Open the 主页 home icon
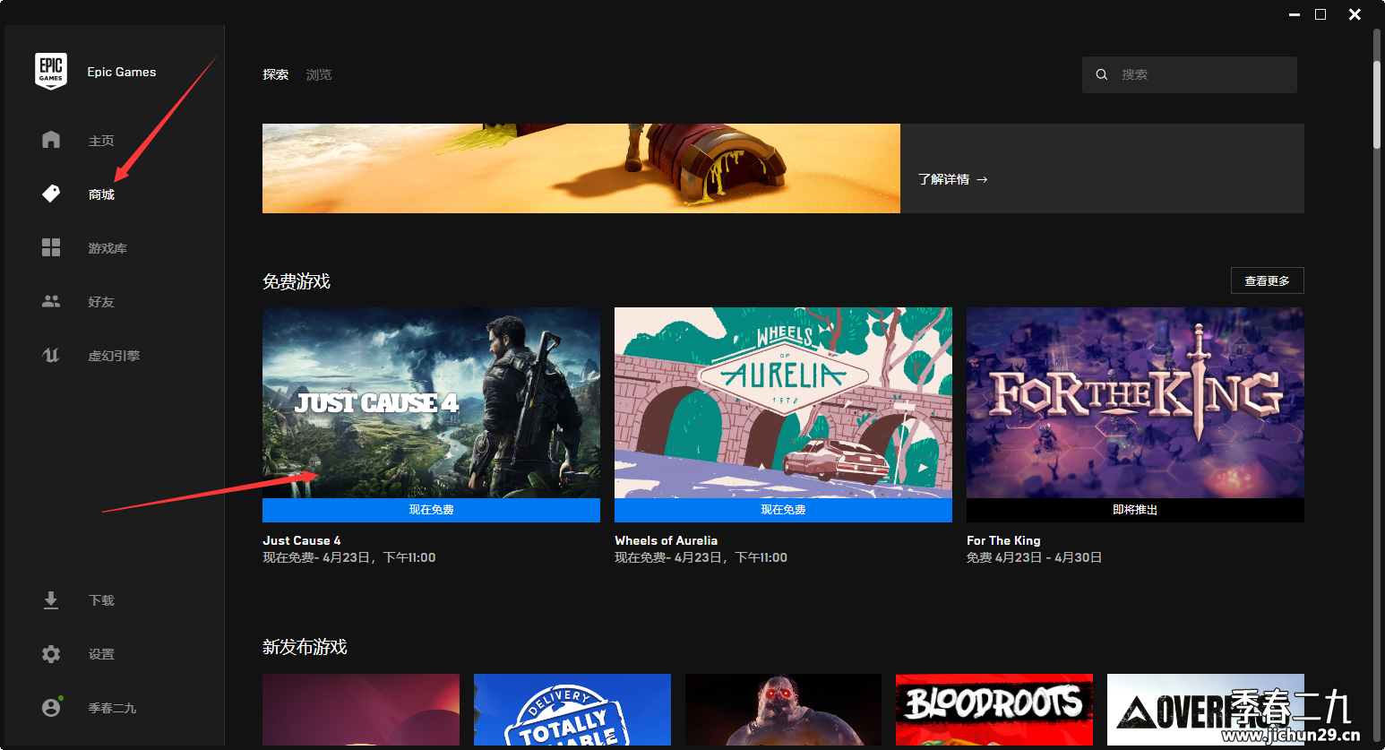 coord(51,140)
